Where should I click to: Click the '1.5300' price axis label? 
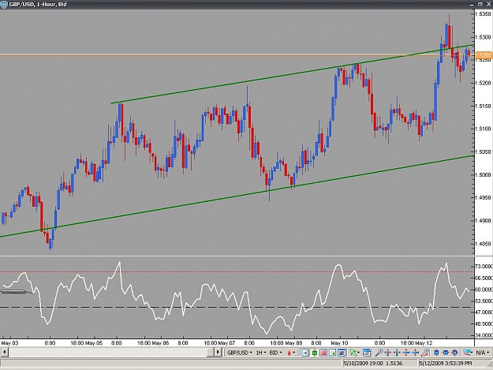(484, 37)
